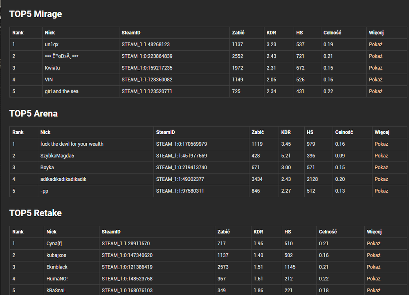Click Pokaż for Ekinblack
The height and width of the screenshot is (295, 409).
[373, 267]
